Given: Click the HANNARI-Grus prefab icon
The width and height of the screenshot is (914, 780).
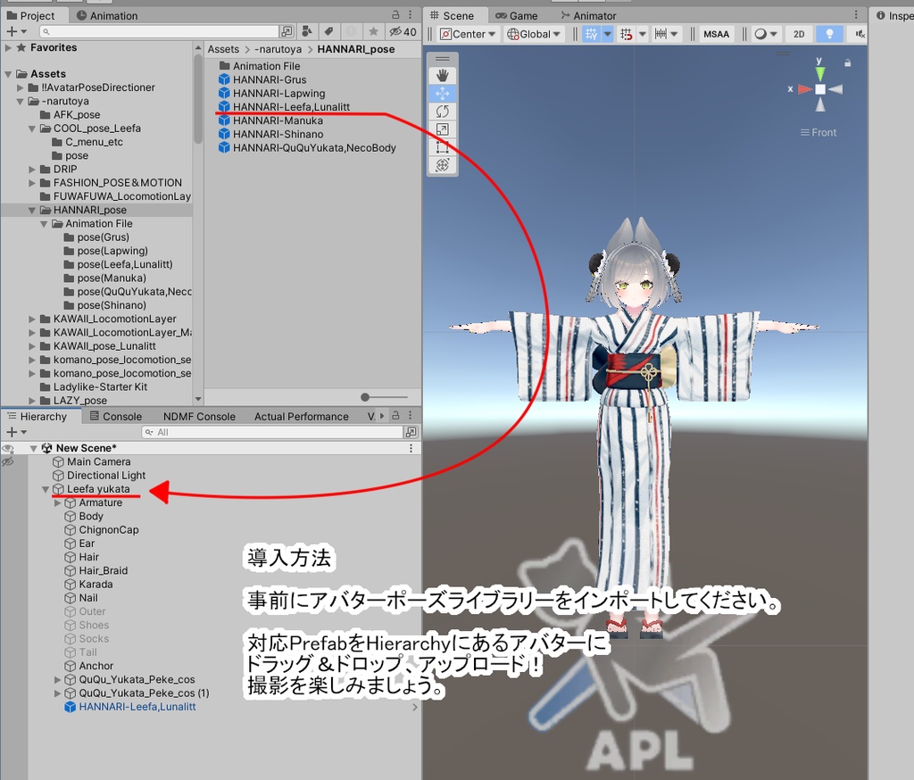Looking at the screenshot, I should 224,79.
